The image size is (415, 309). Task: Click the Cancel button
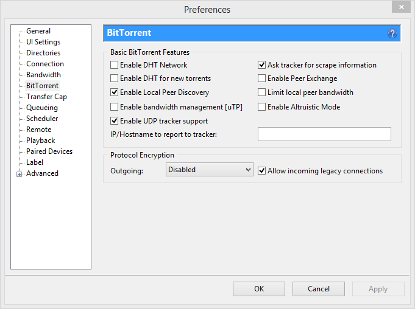319,289
